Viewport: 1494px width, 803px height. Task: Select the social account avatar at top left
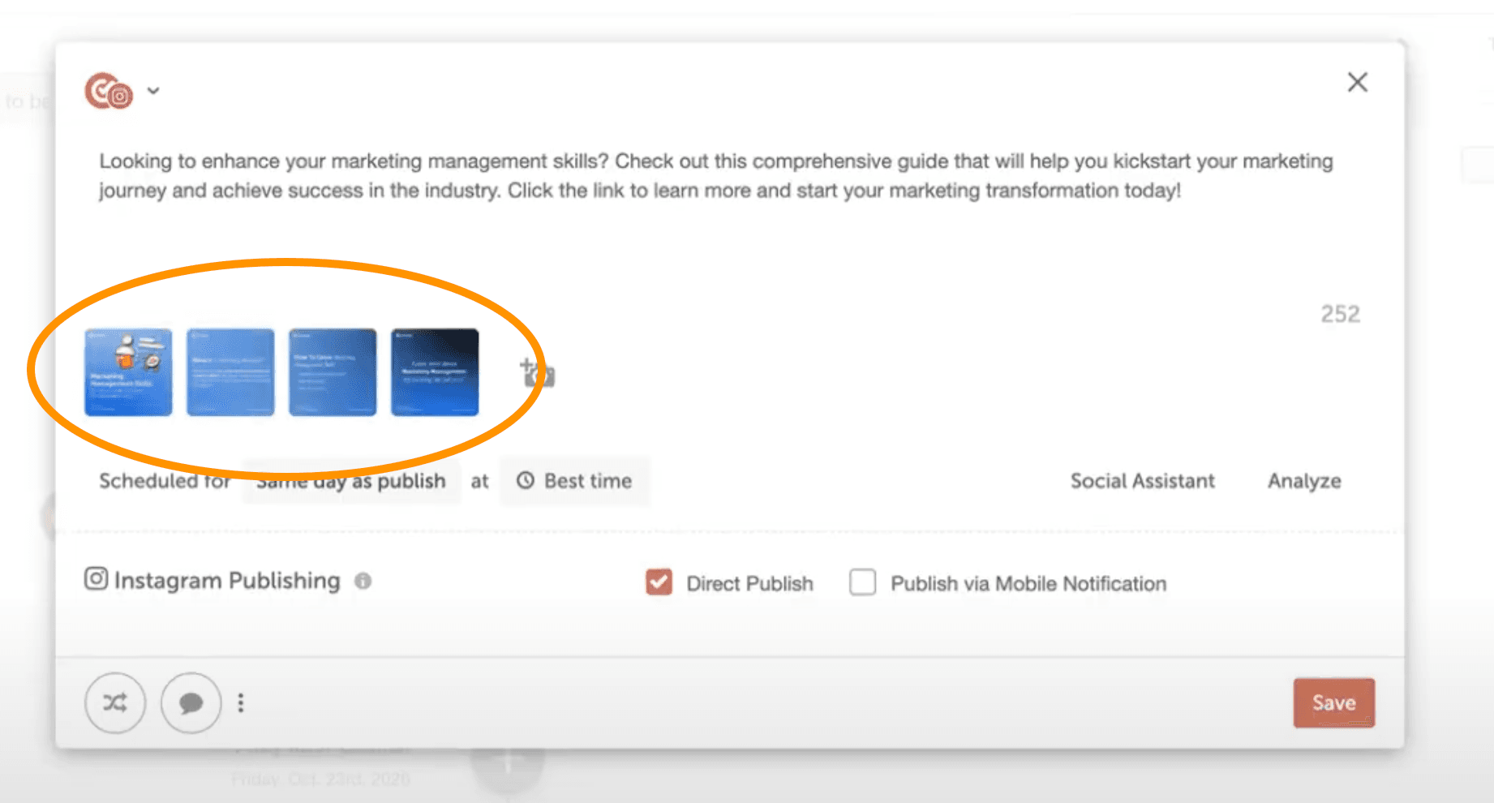point(109,90)
